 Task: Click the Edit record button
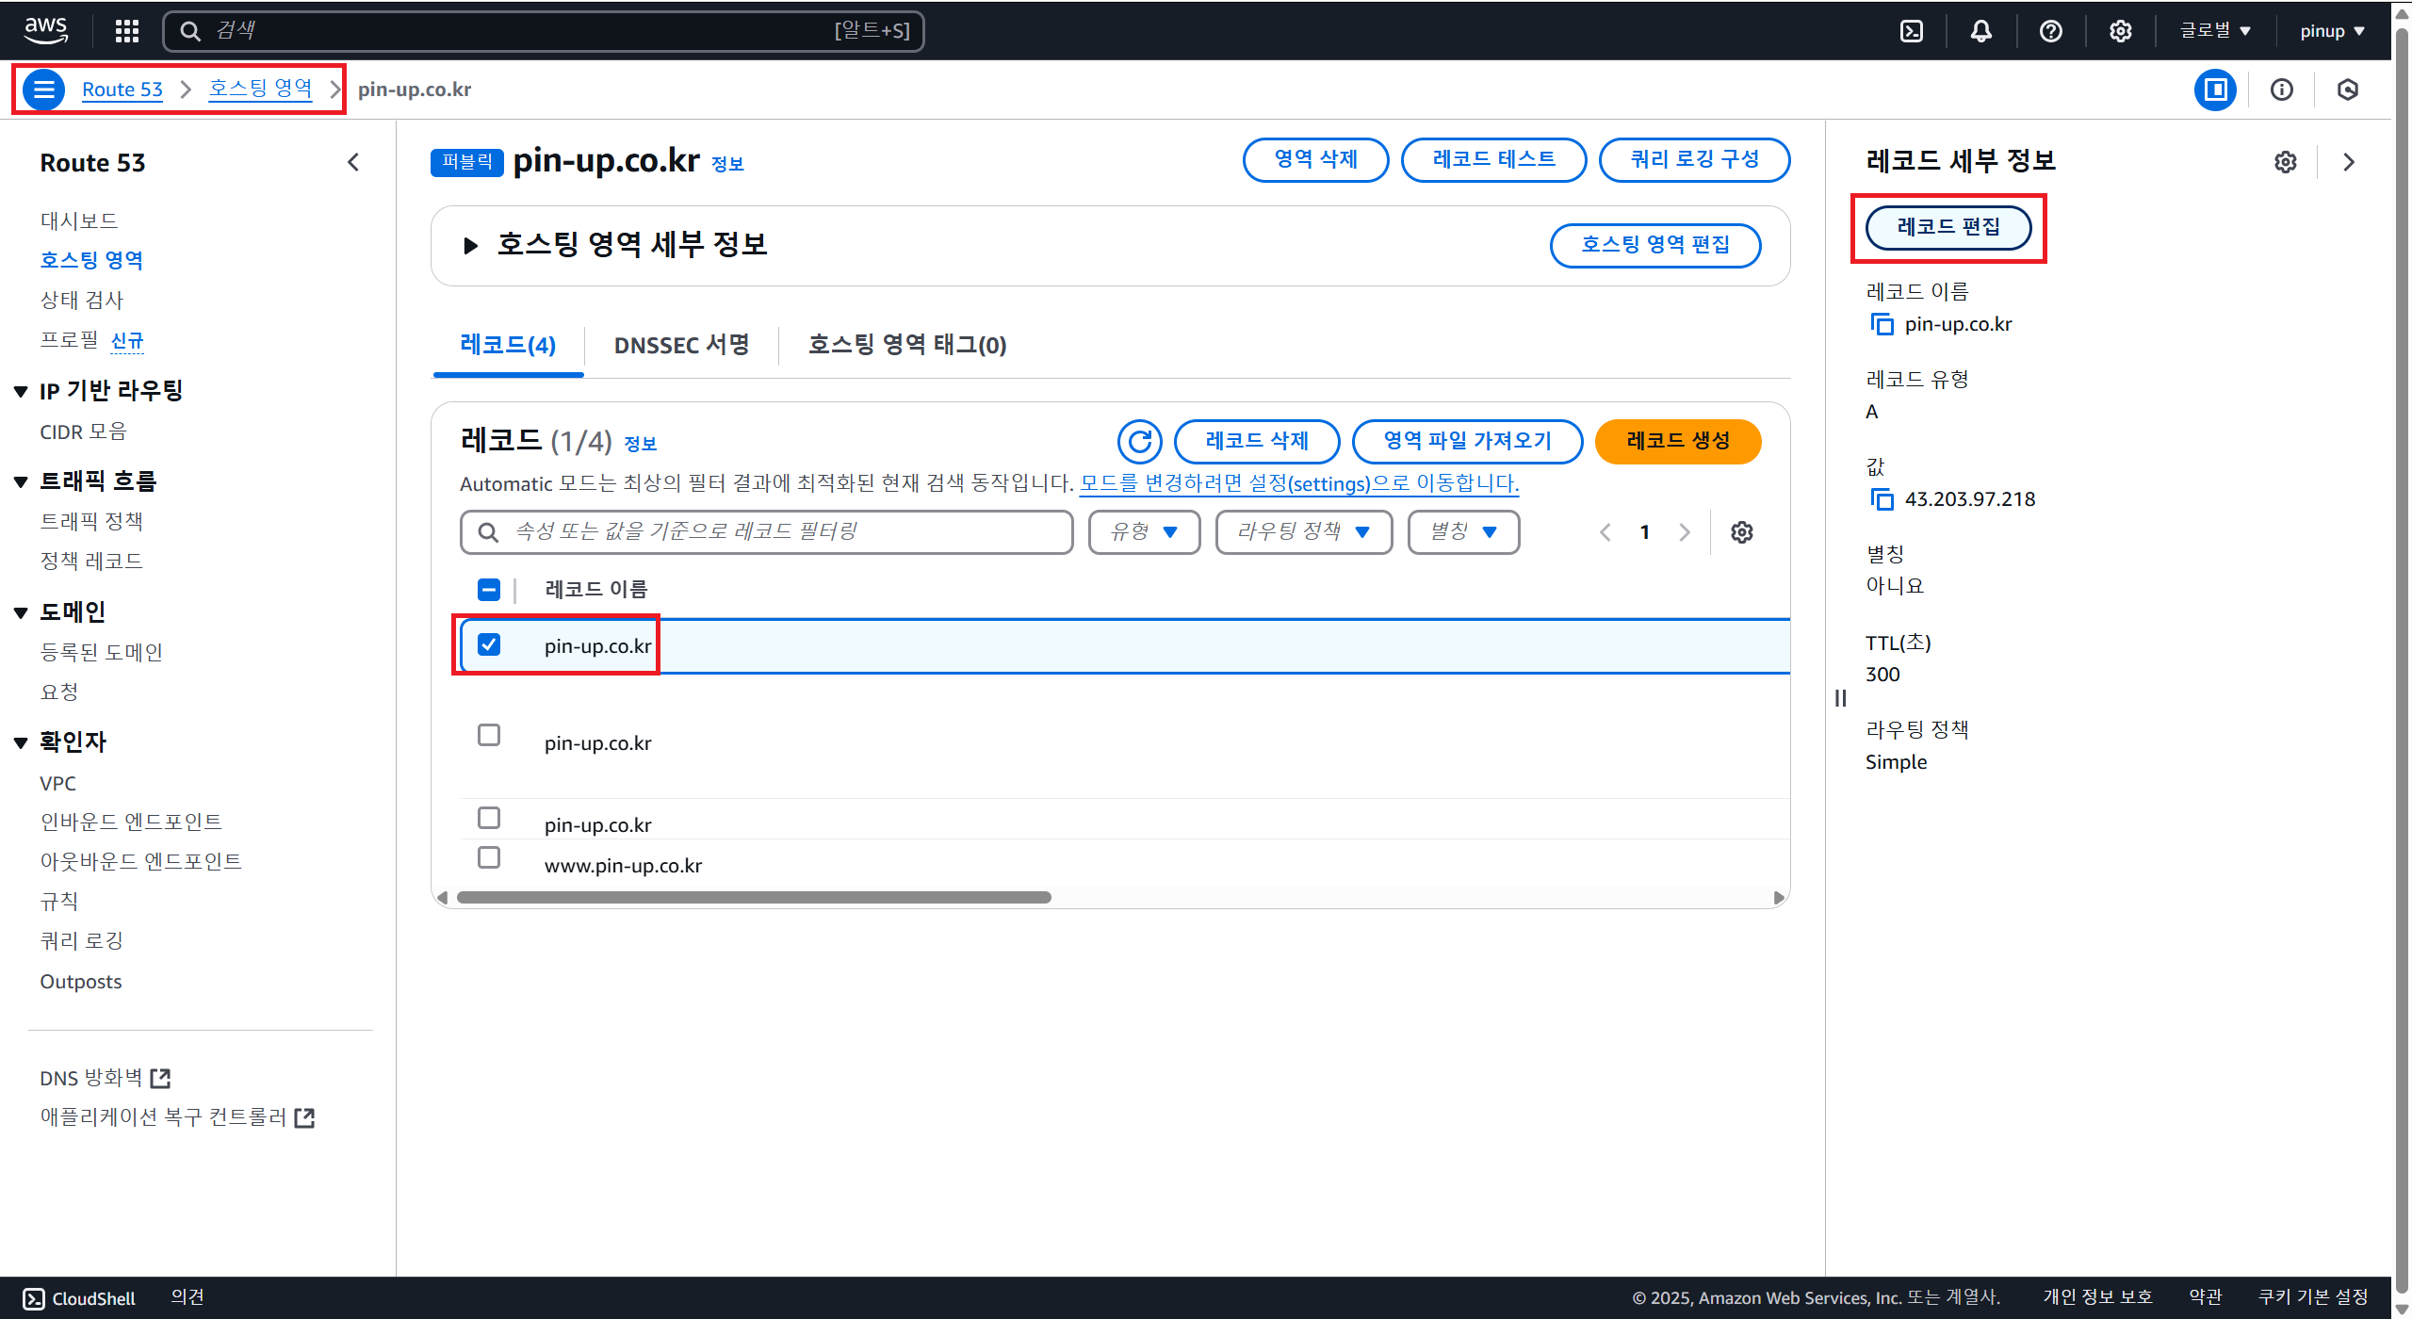[1948, 227]
